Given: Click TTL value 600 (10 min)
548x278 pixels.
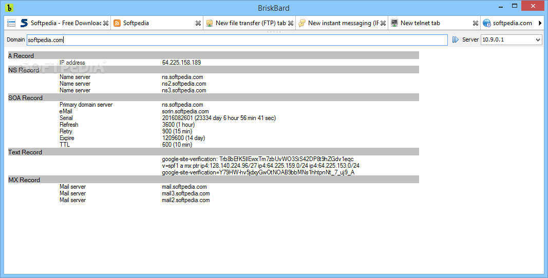Looking at the screenshot, I should coord(177,145).
